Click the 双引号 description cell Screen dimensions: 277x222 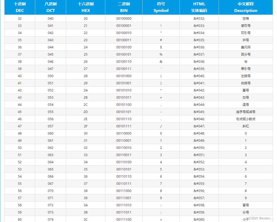[246, 33]
